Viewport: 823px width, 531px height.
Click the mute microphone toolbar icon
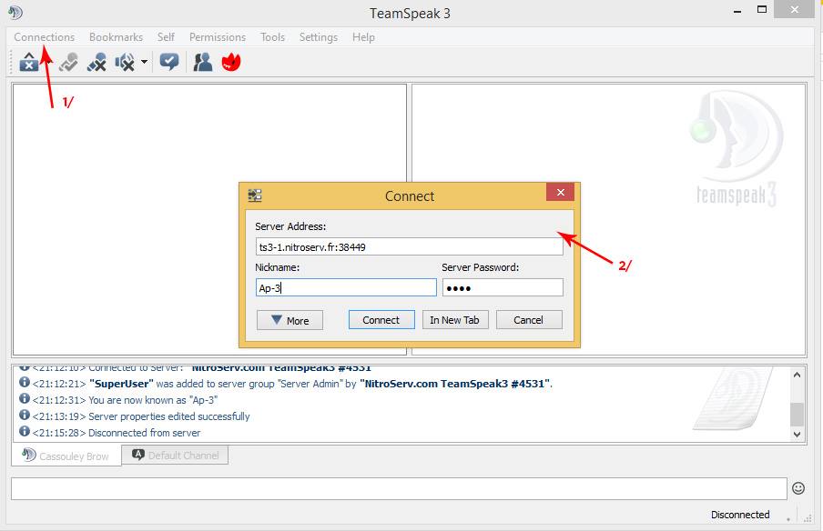[97, 62]
